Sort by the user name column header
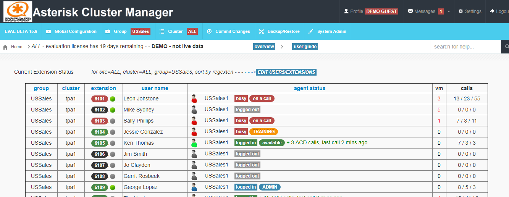The width and height of the screenshot is (509, 197). [155, 88]
